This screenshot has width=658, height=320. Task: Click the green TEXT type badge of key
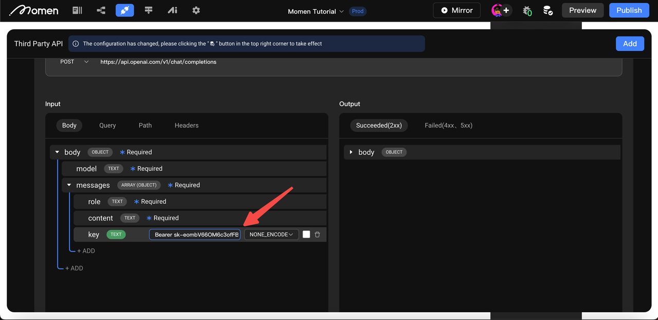coord(116,235)
